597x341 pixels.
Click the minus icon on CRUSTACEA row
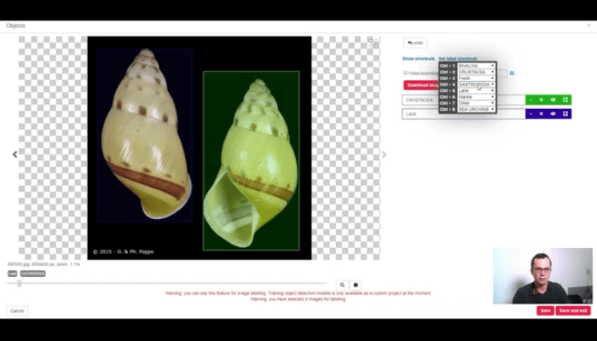pyautogui.click(x=530, y=100)
